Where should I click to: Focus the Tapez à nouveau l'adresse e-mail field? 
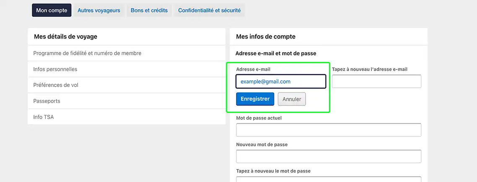(376, 82)
